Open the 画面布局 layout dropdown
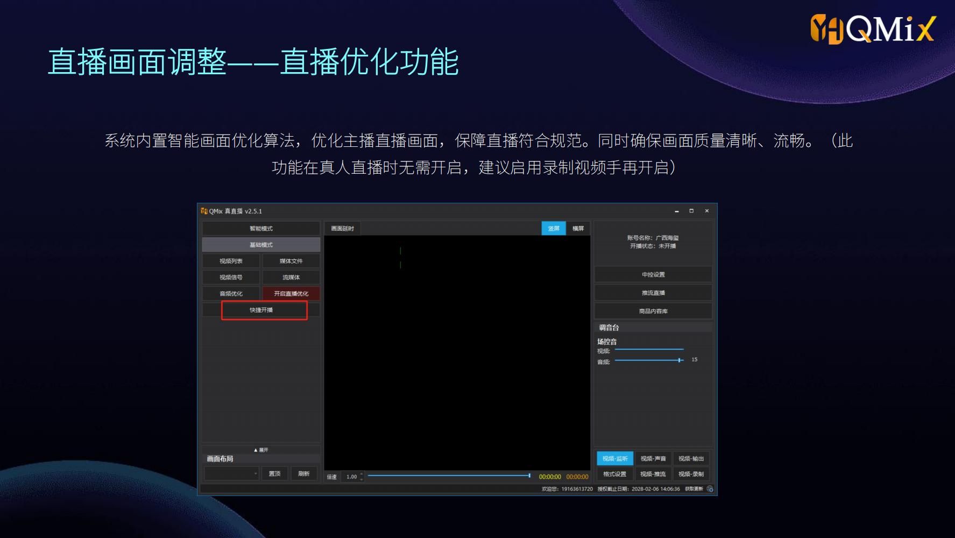955x538 pixels. (231, 473)
